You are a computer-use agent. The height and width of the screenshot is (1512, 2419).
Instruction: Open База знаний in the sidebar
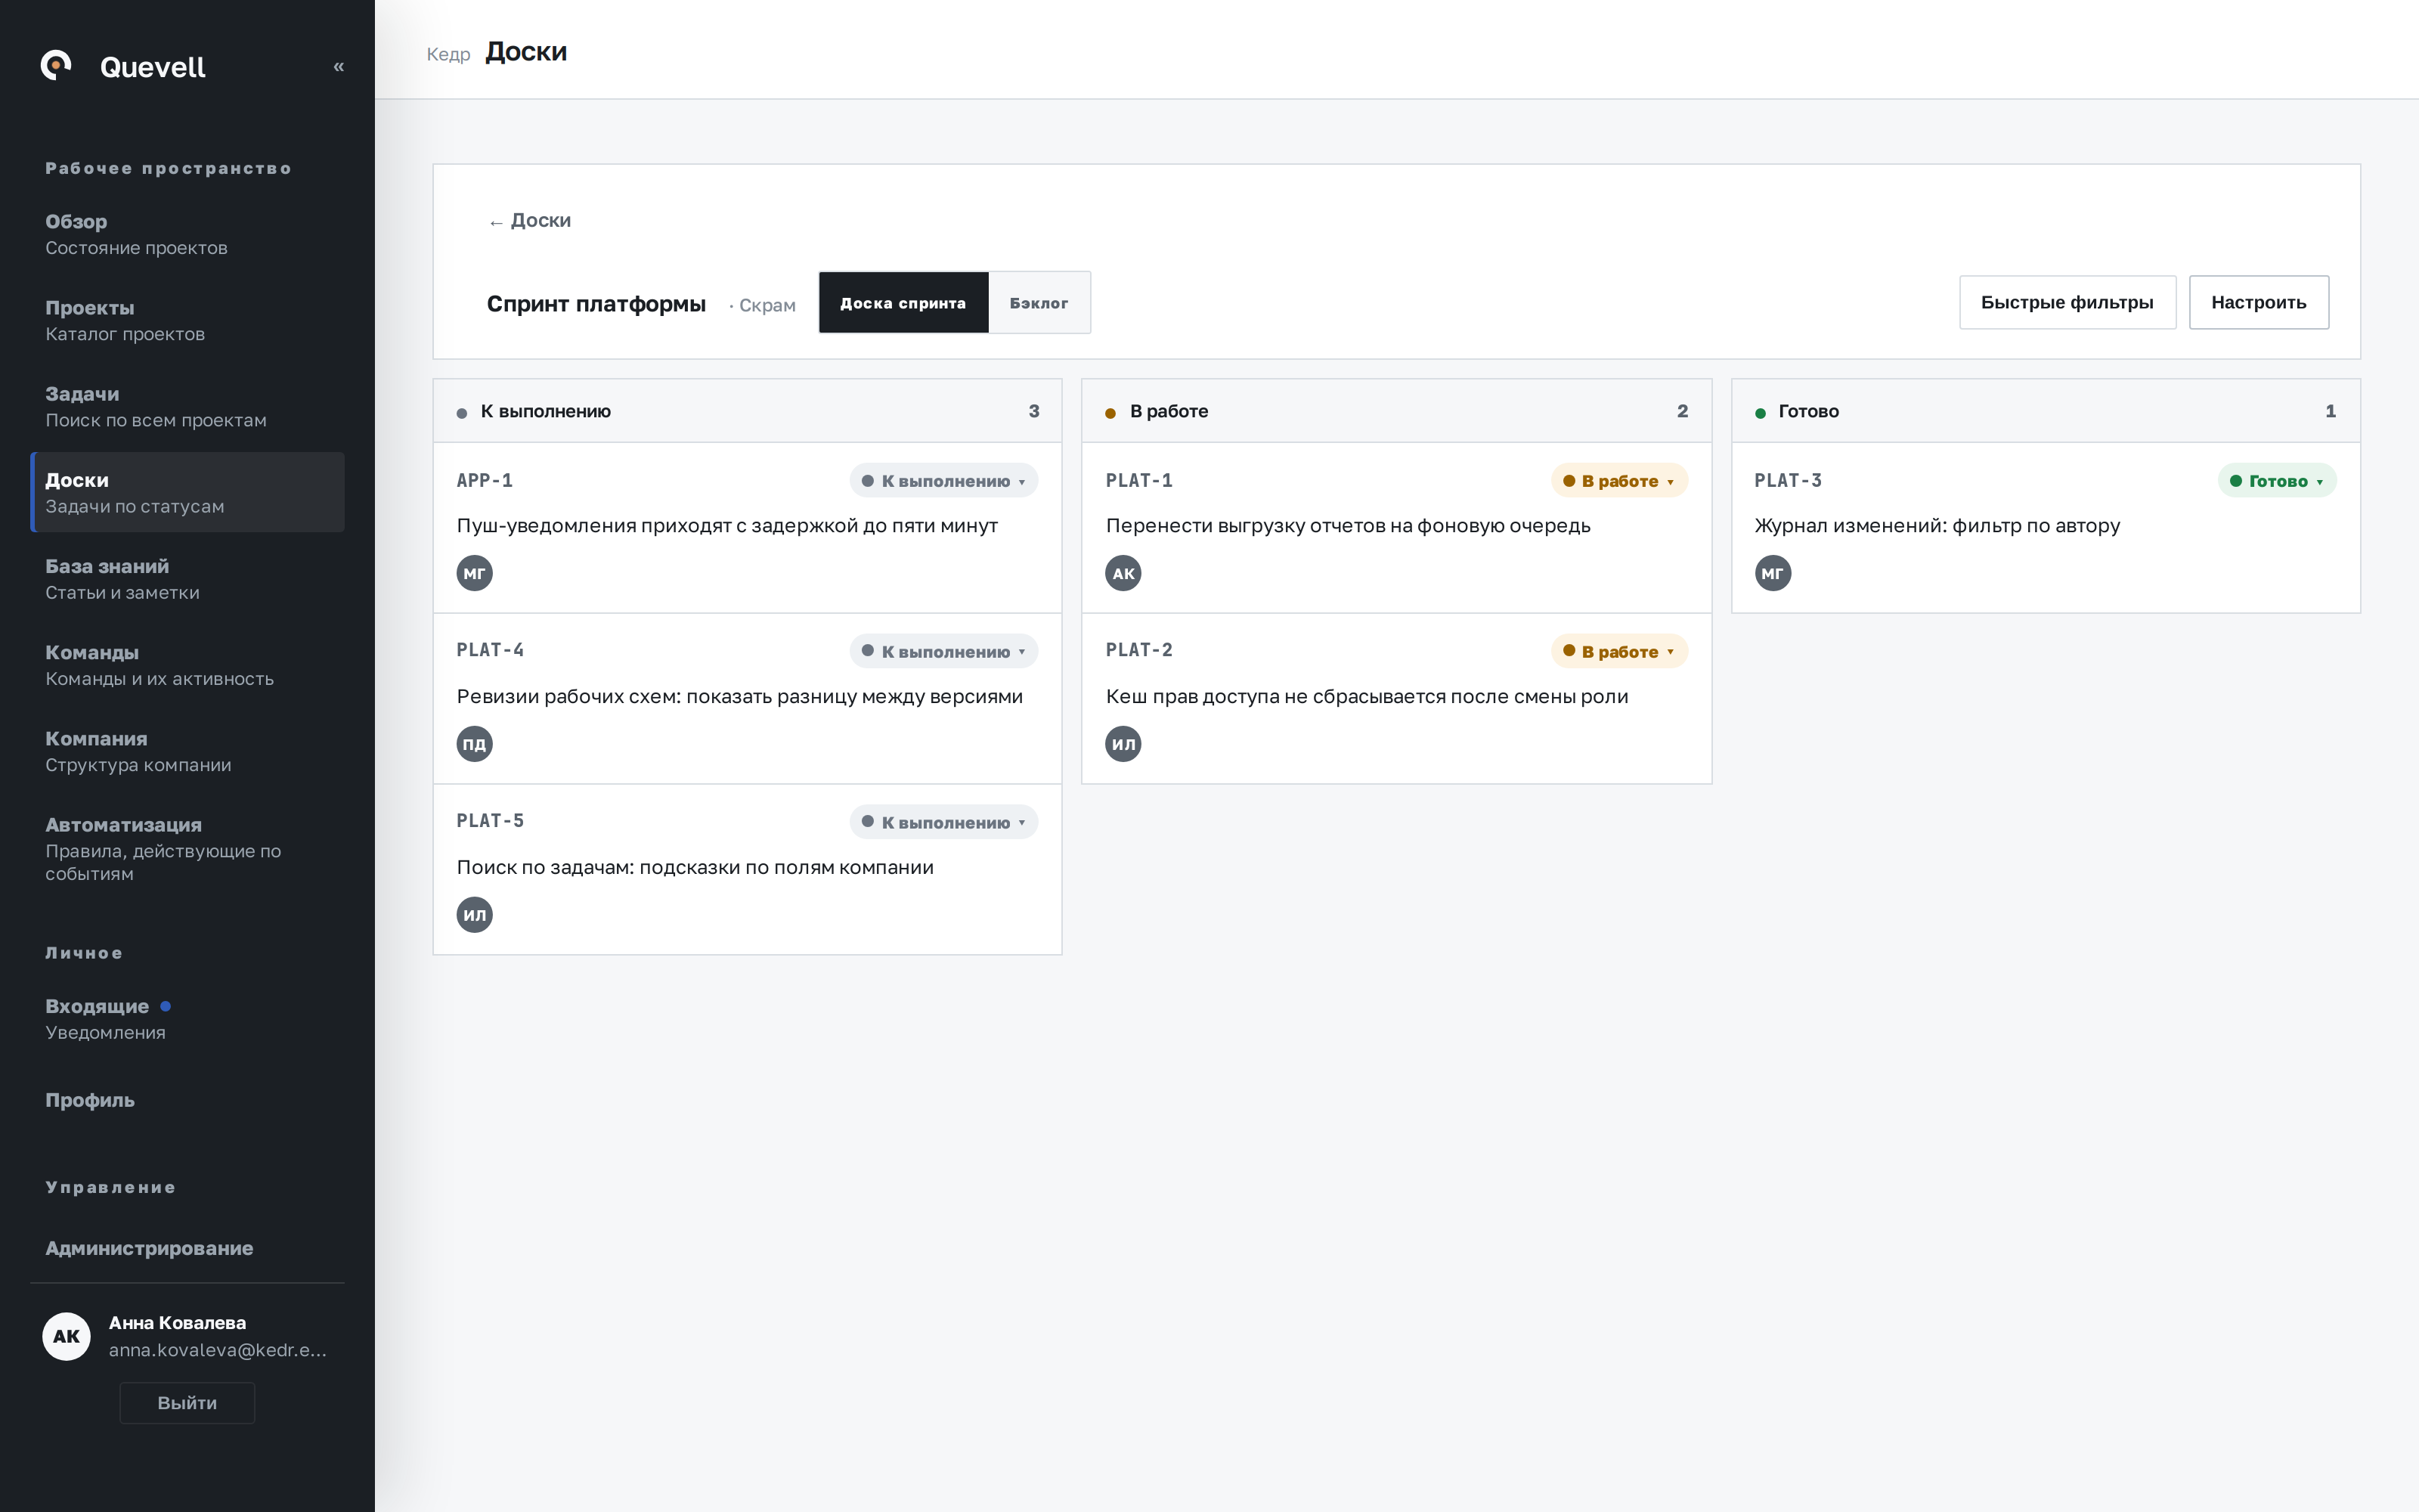point(187,579)
